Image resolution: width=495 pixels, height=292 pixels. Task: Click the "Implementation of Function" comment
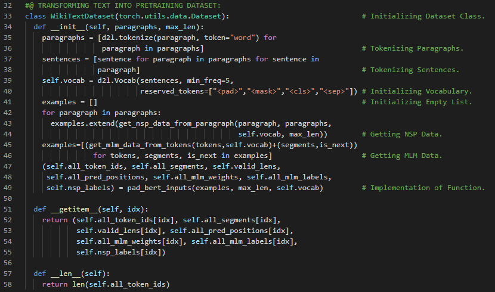[427, 188]
